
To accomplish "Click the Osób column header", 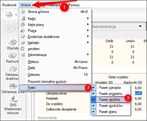I will coord(109,41).
